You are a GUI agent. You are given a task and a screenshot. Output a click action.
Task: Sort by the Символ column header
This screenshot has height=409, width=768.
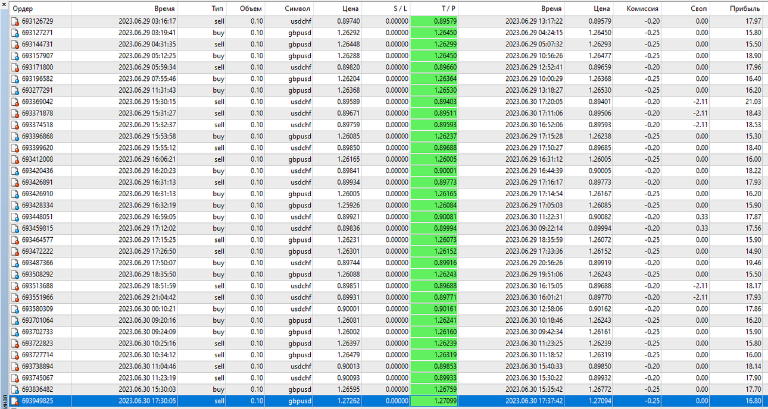[297, 9]
